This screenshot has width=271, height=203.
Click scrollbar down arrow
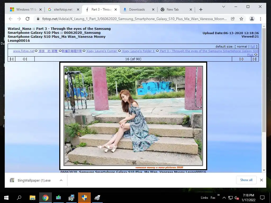pos(264,170)
